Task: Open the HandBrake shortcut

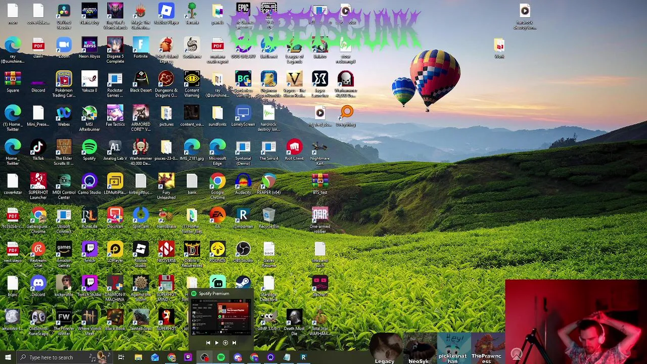Action: click(166, 218)
